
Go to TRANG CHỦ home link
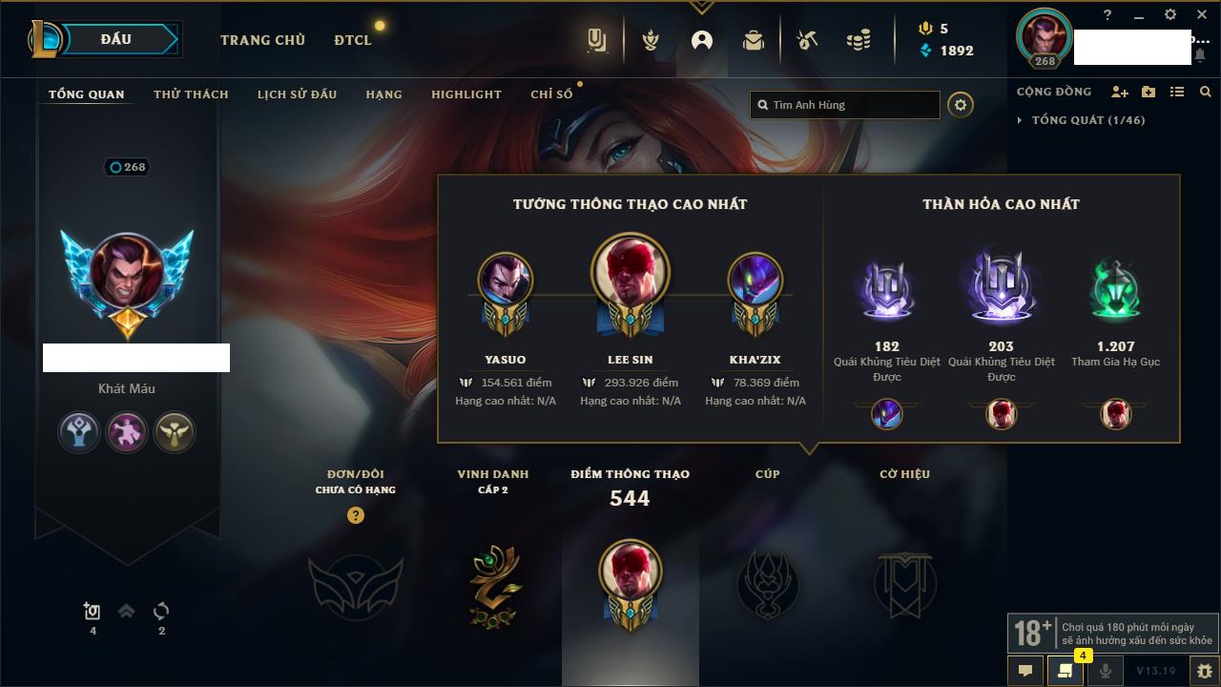tap(262, 40)
